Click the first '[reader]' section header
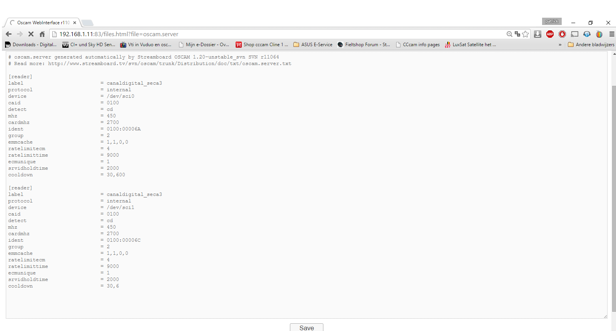The height and width of the screenshot is (331, 616). [x=20, y=77]
